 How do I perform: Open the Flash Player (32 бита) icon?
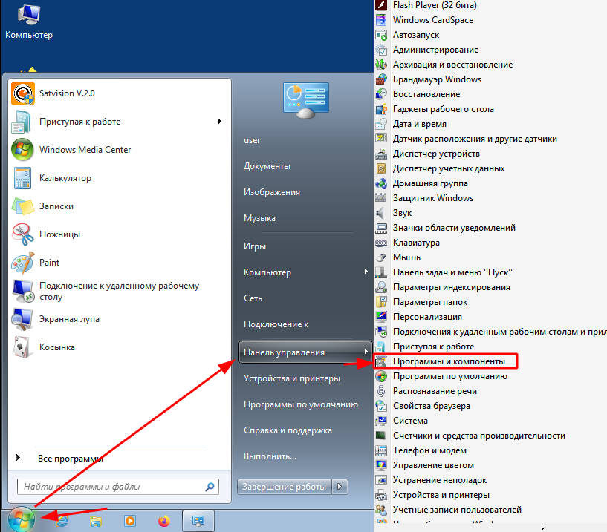click(381, 5)
